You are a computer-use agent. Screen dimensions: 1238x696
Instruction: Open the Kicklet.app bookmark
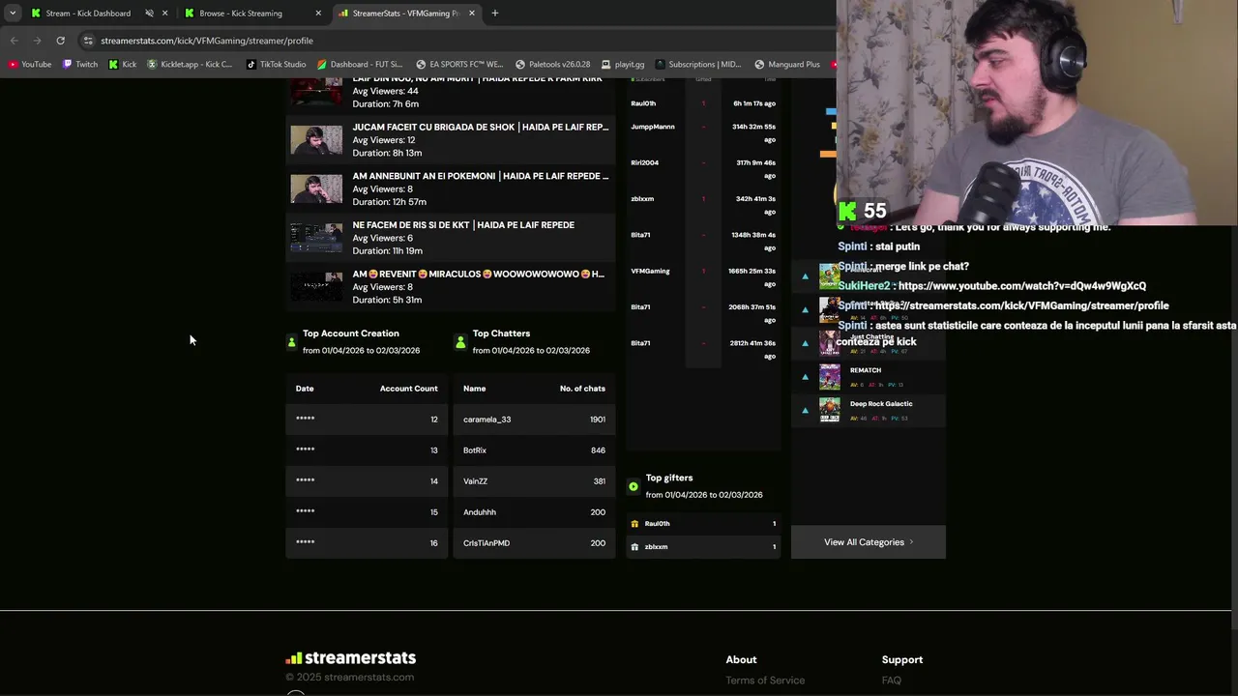(190, 65)
